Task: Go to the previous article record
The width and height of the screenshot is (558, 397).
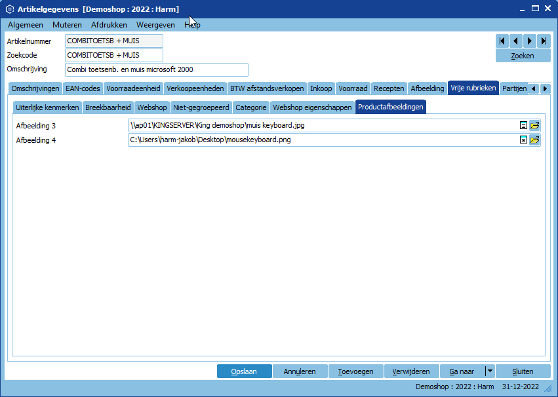Action: [x=515, y=41]
